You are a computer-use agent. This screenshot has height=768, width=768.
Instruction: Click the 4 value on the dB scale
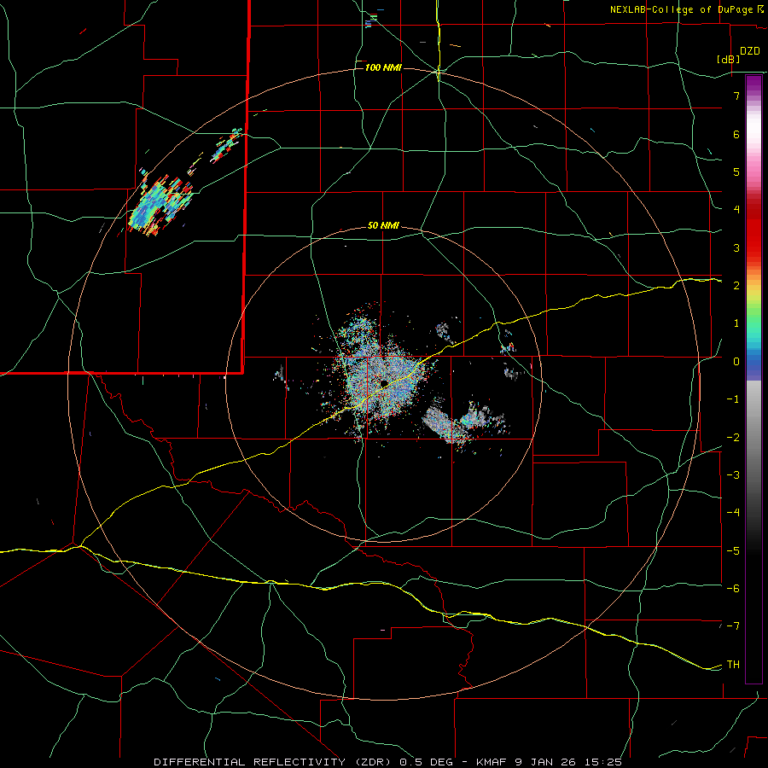(x=736, y=210)
